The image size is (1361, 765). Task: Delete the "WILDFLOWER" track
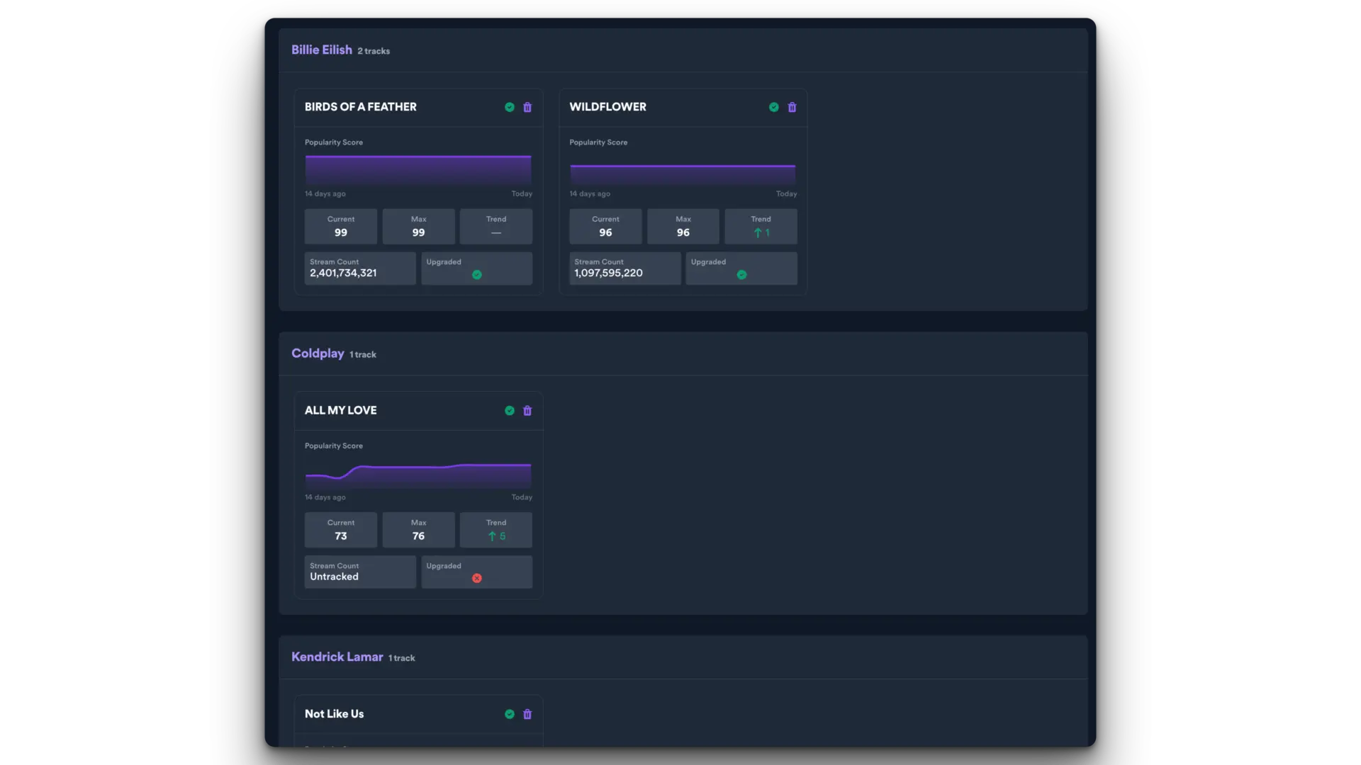pyautogui.click(x=792, y=107)
